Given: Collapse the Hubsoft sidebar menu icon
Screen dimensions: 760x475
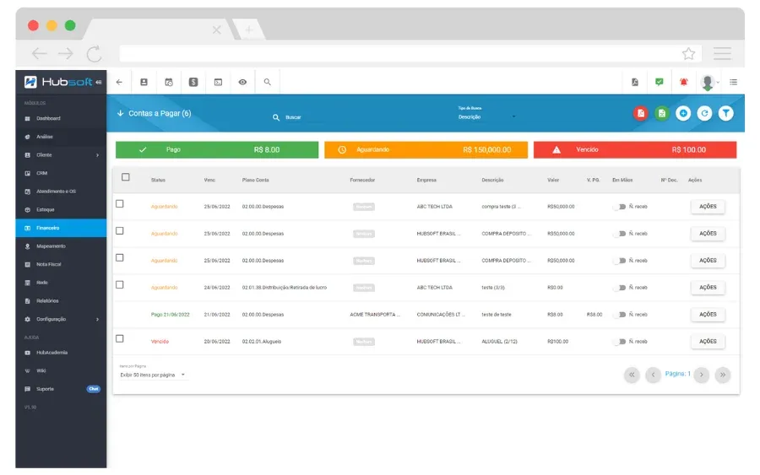Looking at the screenshot, I should click(99, 83).
